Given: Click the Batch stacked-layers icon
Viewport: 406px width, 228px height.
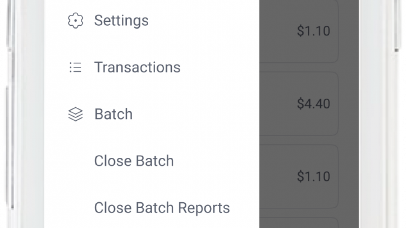Looking at the screenshot, I should coord(75,114).
